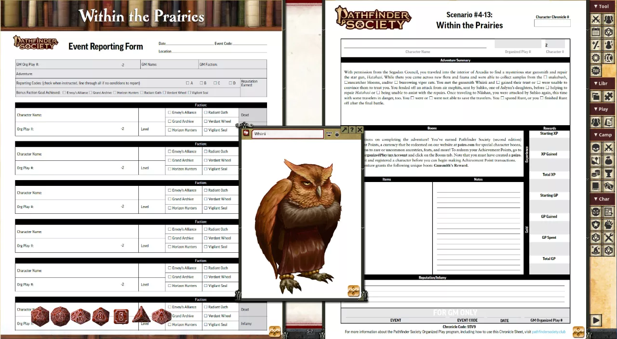Open the skull NPCs icon under Camp
This screenshot has width=617, height=339.
pos(596,147)
